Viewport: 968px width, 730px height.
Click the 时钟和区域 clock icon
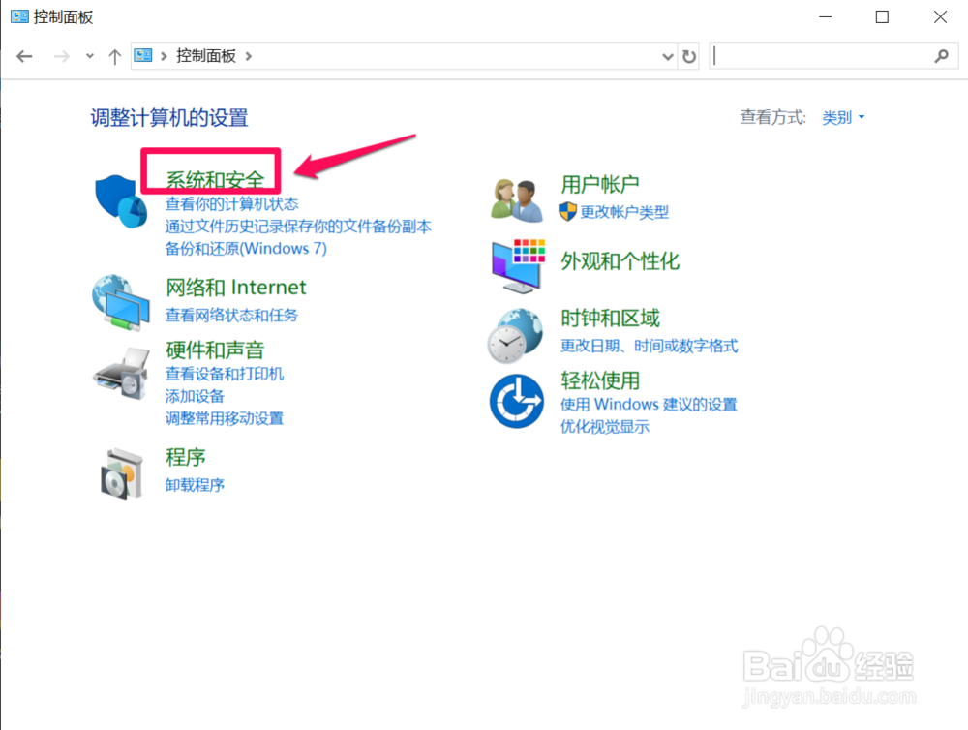click(x=516, y=334)
